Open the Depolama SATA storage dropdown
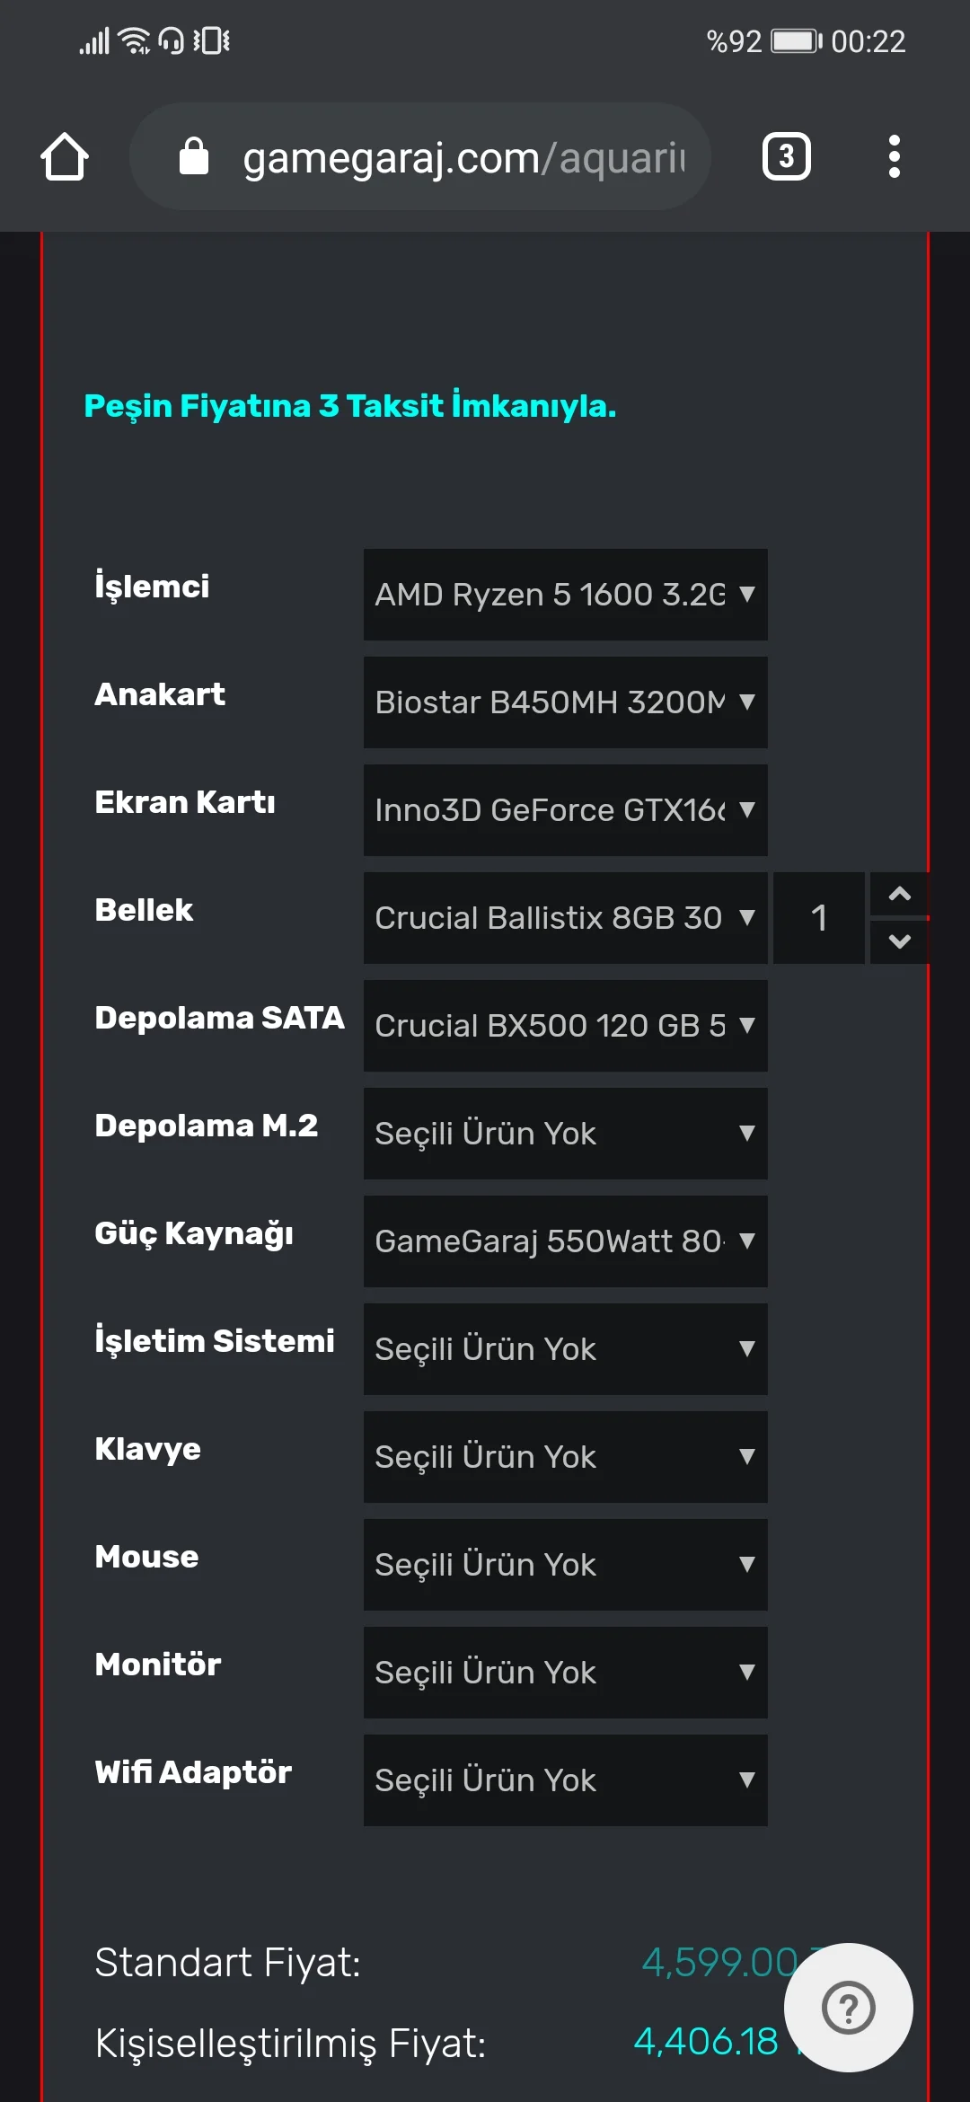This screenshot has height=2102, width=970. point(565,1026)
